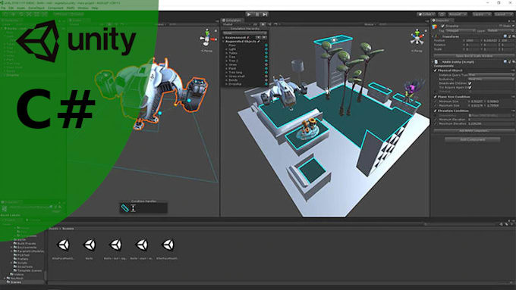The height and width of the screenshot is (290, 516).
Task: Click Maximum Elevation value field
Action: [x=491, y=124]
